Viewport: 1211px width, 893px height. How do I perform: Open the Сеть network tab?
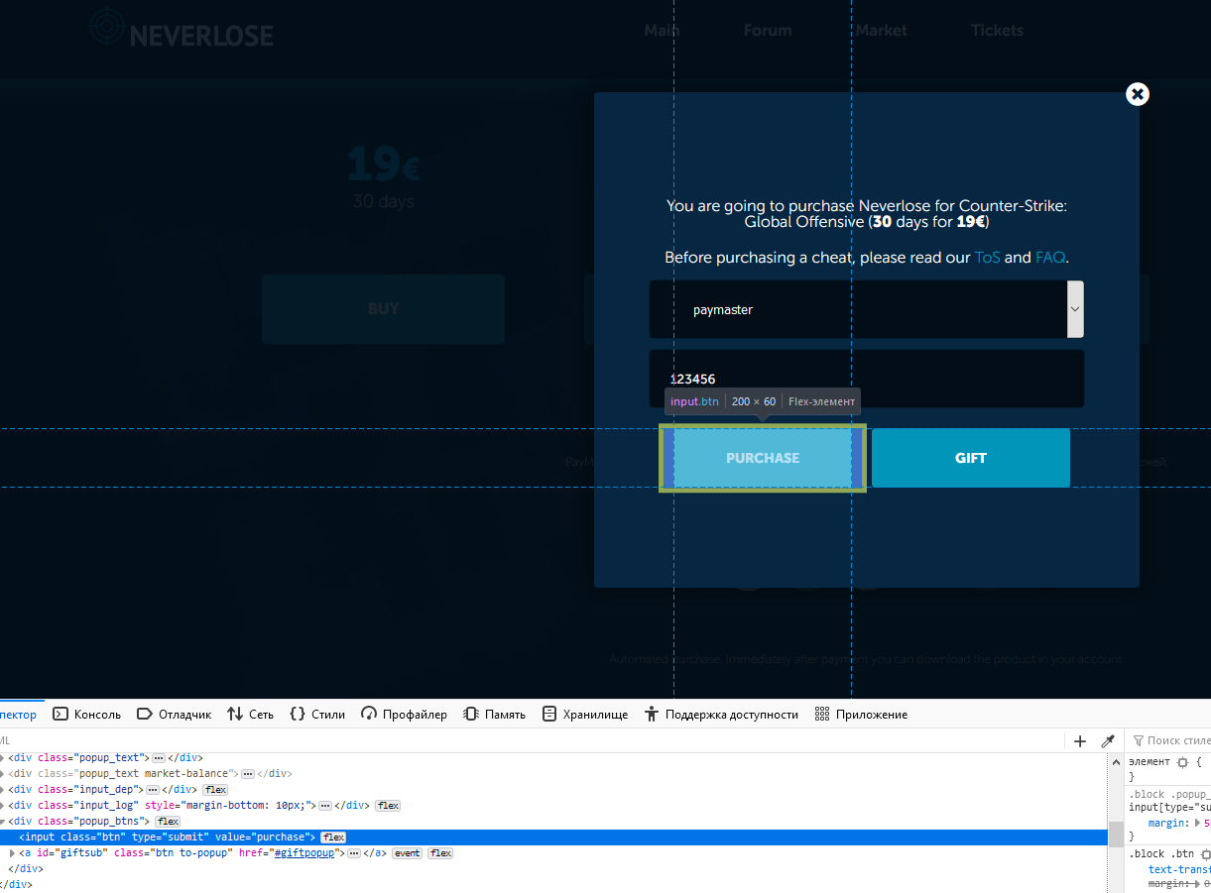[x=250, y=714]
